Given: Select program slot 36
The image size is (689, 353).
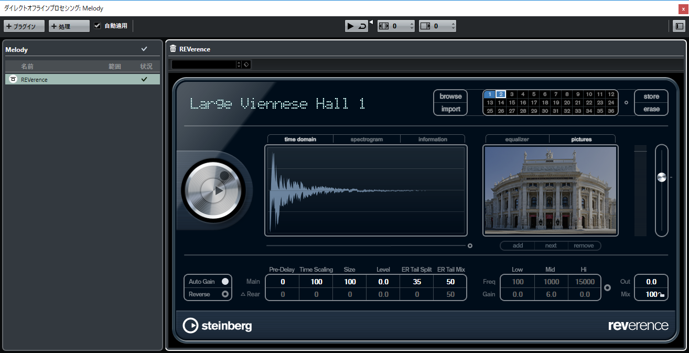Looking at the screenshot, I should click(x=611, y=111).
